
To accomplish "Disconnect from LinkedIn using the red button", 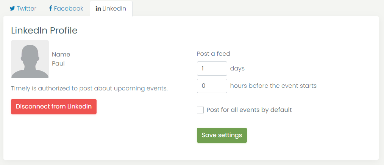I will (54, 107).
